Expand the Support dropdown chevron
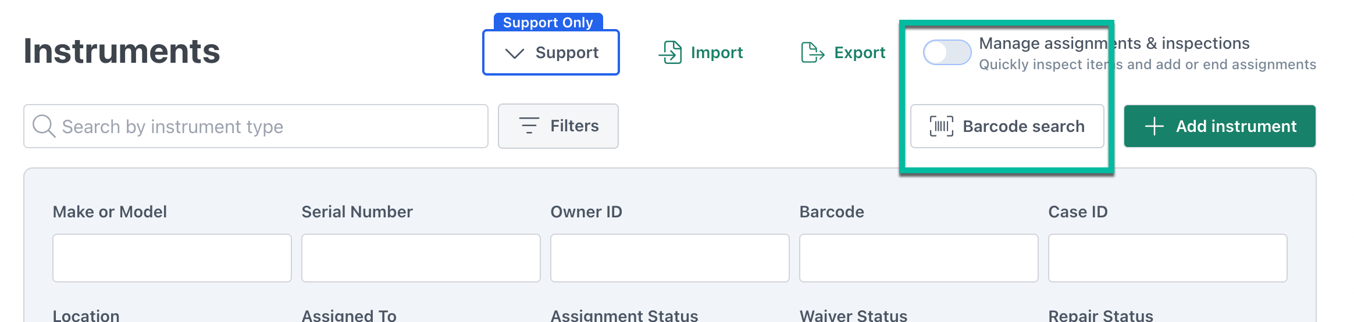Viewport: 1354px width, 322px height. coord(515,53)
